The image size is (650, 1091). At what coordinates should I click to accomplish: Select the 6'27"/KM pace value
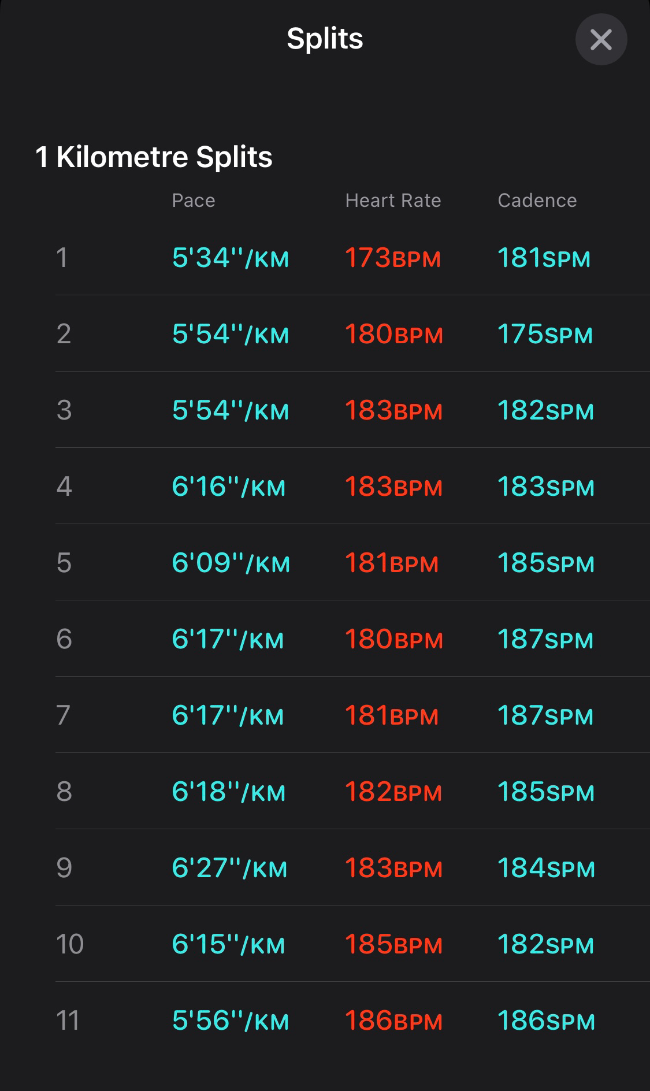pyautogui.click(x=229, y=868)
